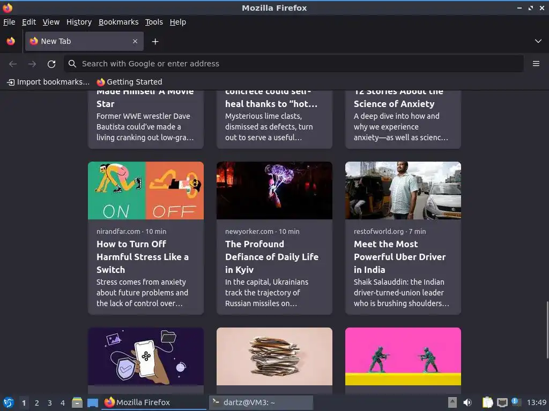Click the show desktop icon in taskbar
The width and height of the screenshot is (549, 411).
pos(92,402)
